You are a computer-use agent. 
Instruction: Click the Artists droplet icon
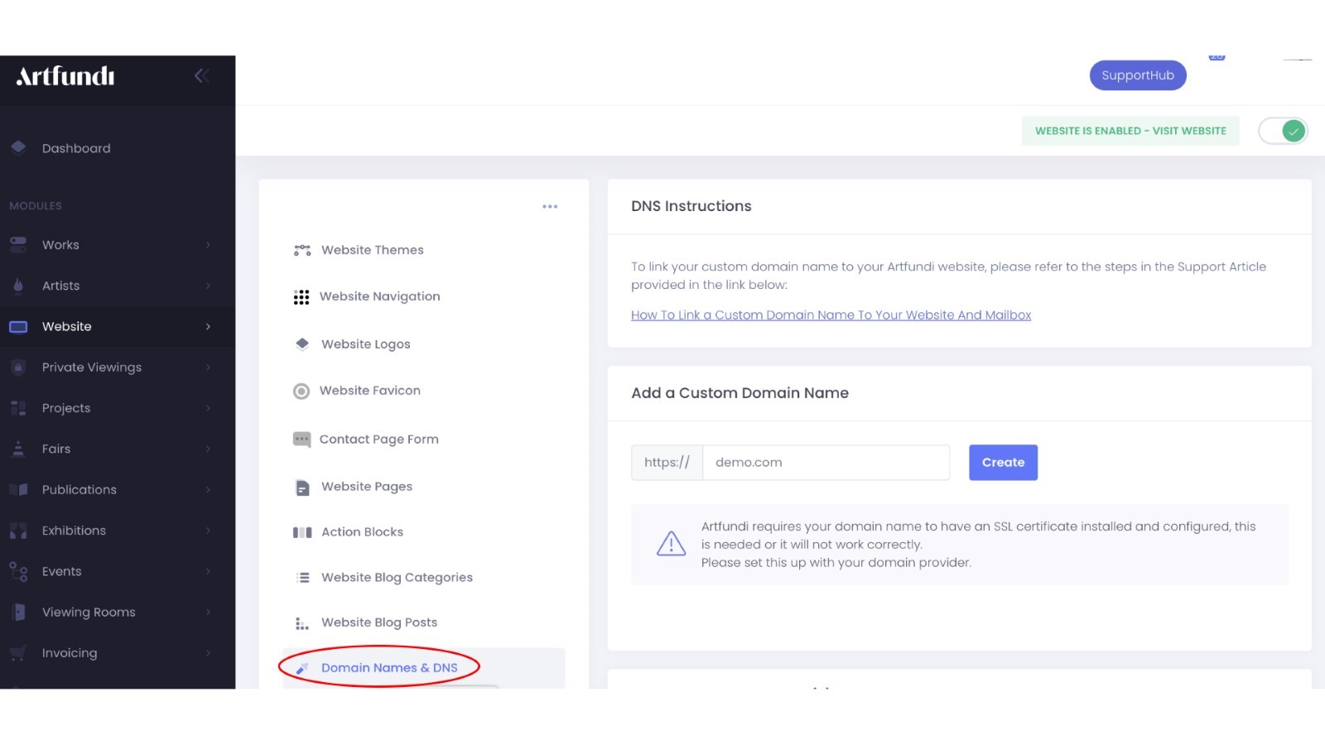click(18, 285)
